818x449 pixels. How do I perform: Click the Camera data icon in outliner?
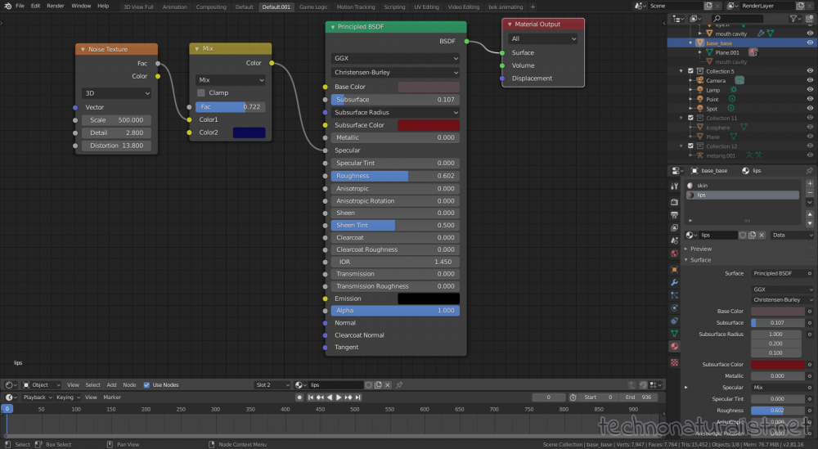739,80
